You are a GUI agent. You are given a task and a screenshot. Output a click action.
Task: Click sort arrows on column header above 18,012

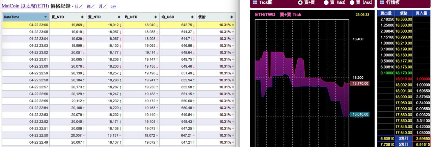(x=119, y=17)
